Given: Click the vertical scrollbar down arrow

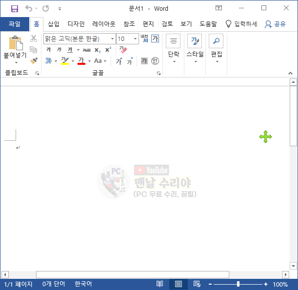Looking at the screenshot, I should pos(293,266).
